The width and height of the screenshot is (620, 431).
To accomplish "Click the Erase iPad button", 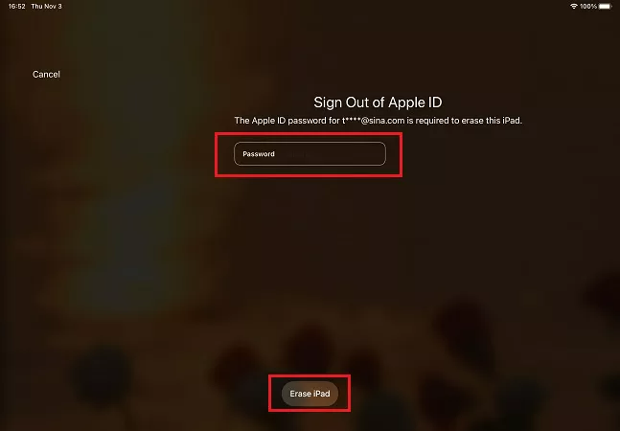I will (310, 394).
